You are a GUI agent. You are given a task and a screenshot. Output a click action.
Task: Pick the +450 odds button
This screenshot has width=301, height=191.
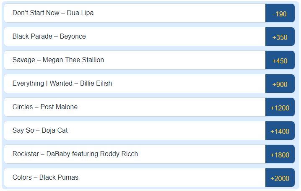pyautogui.click(x=280, y=61)
